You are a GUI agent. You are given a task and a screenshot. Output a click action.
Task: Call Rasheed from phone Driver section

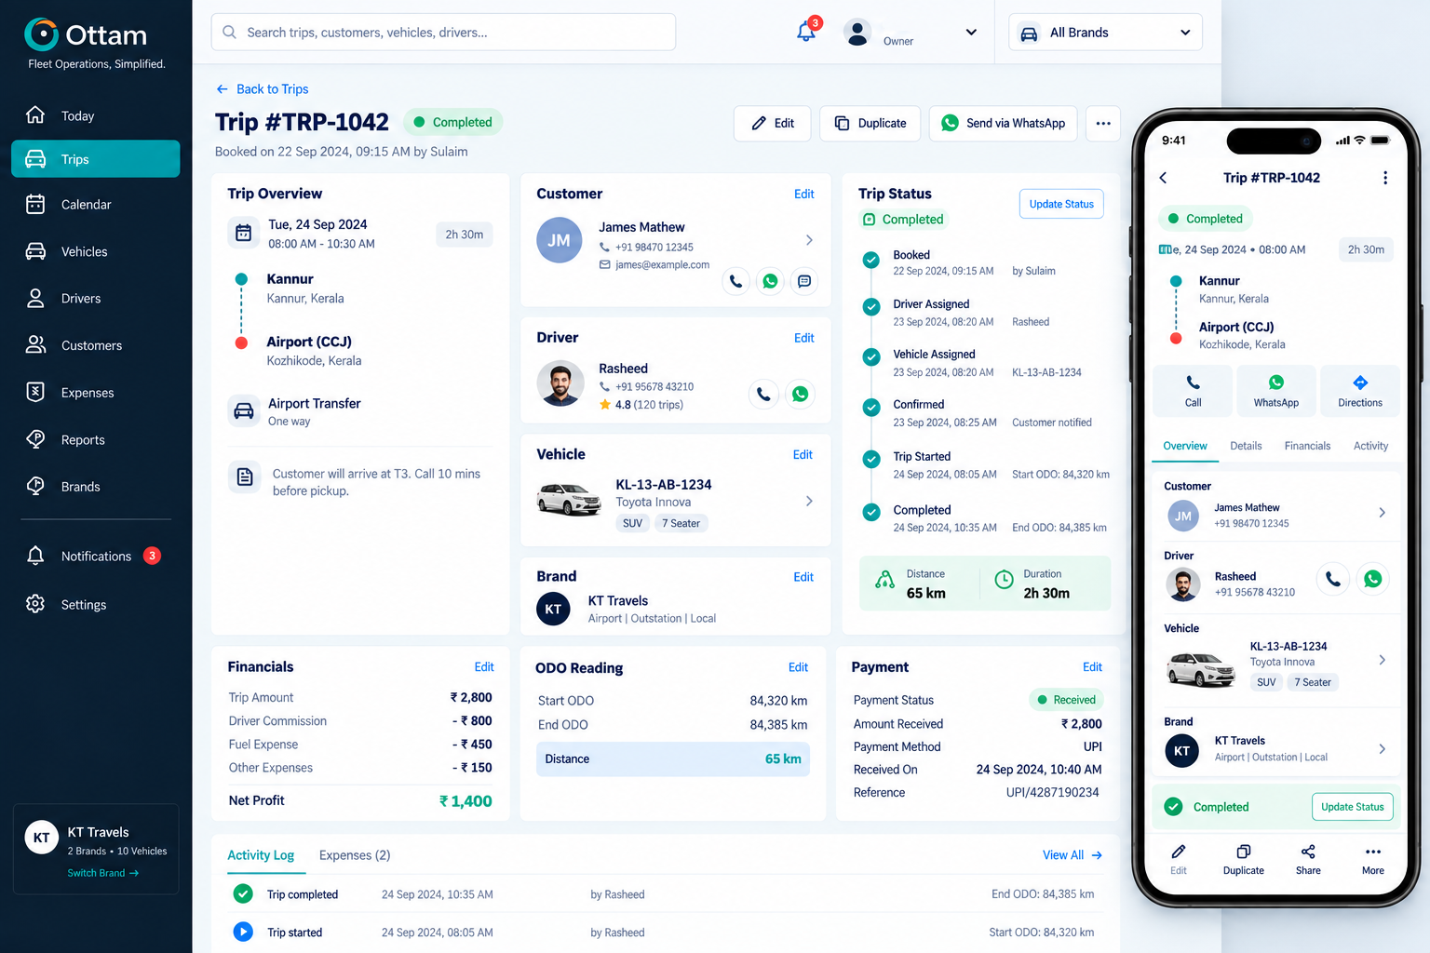coord(1333,579)
